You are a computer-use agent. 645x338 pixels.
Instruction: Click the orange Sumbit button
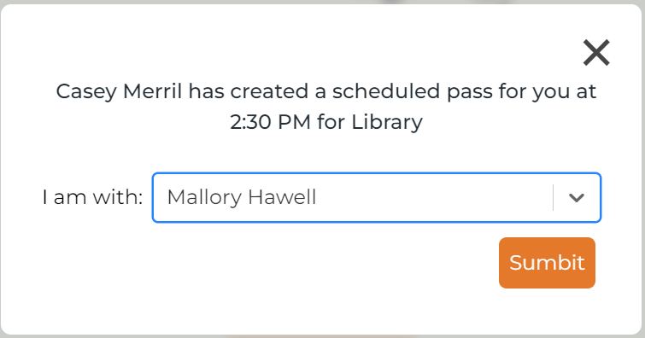(x=547, y=263)
